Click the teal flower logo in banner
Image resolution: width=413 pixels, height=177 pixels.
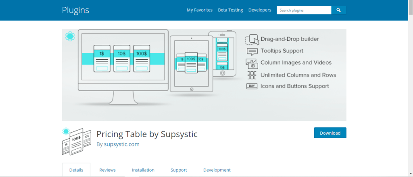click(70, 36)
